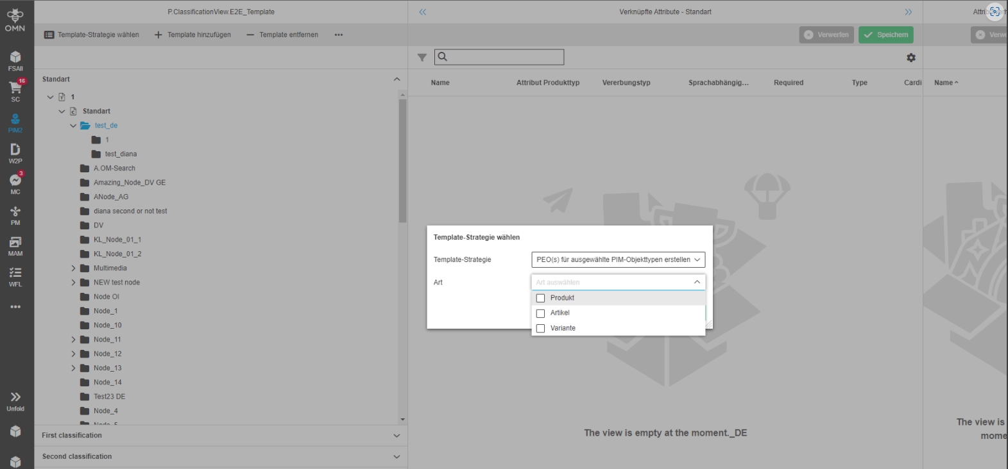Open the FSAll module in sidebar

click(x=15, y=60)
